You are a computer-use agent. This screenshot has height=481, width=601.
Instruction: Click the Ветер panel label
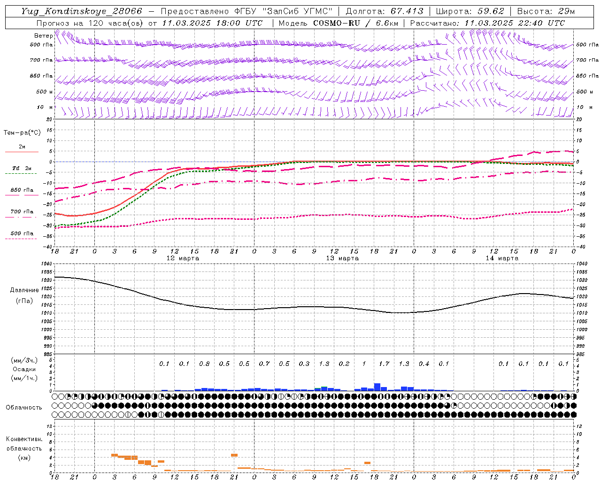43,36
